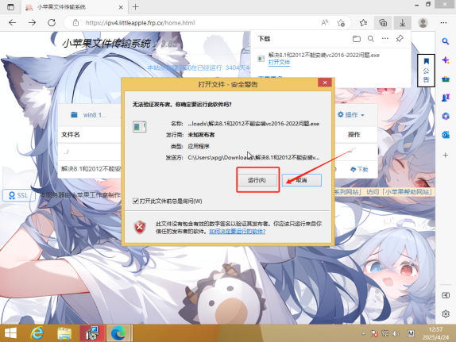Toggle the sidebar hide panel icon

[x=446, y=295]
